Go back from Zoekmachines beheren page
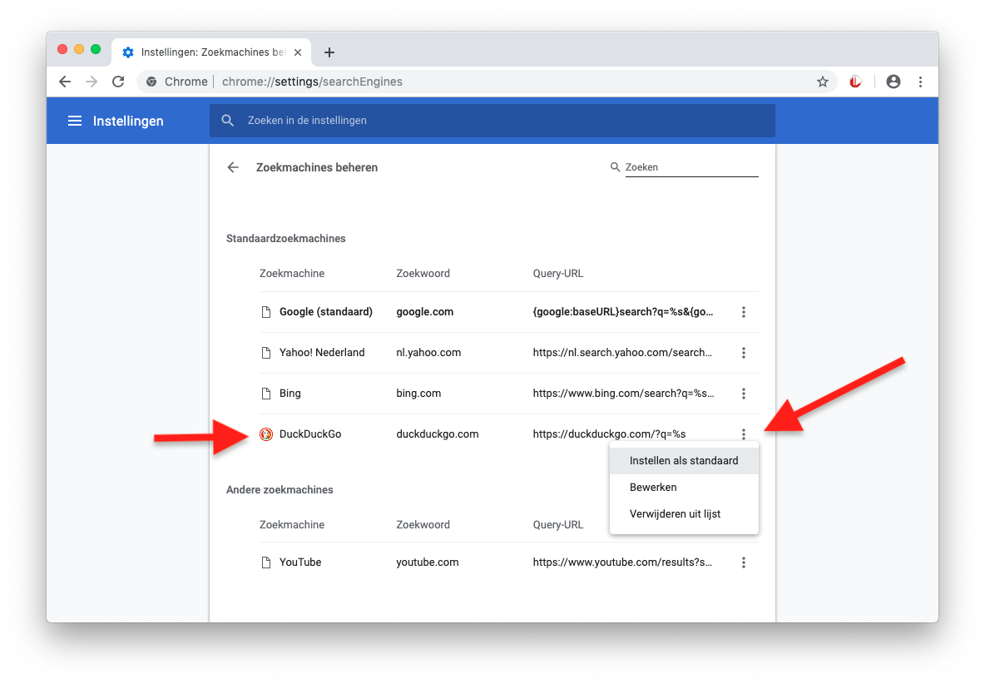Image resolution: width=985 pixels, height=684 pixels. click(x=233, y=167)
